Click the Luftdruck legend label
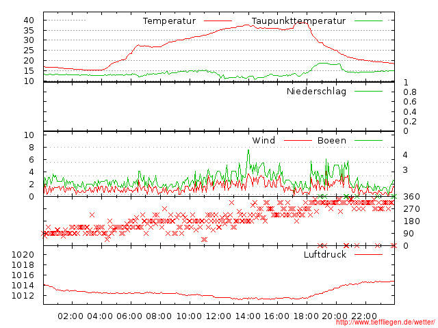 tap(325, 254)
